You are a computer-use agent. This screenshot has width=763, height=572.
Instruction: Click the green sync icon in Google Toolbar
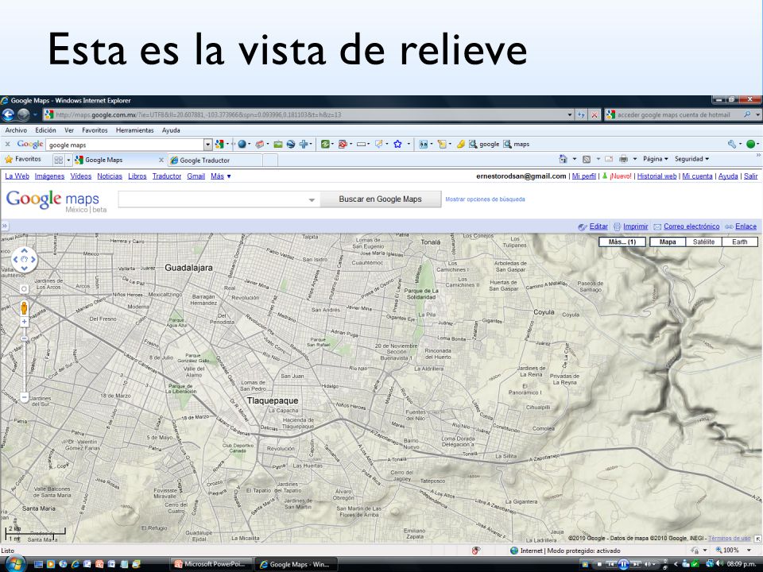click(x=324, y=144)
